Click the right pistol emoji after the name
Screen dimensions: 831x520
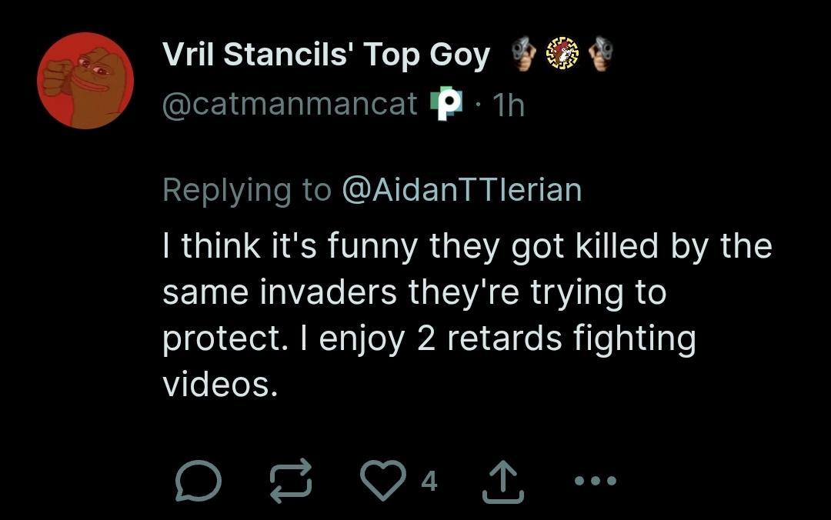(600, 55)
